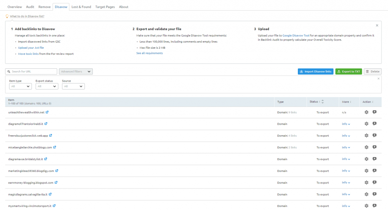Viewport: 388px width, 210px height.
Task: Click gear icon for micebangle0archie.shotblogs.com row
Action: pos(366,147)
